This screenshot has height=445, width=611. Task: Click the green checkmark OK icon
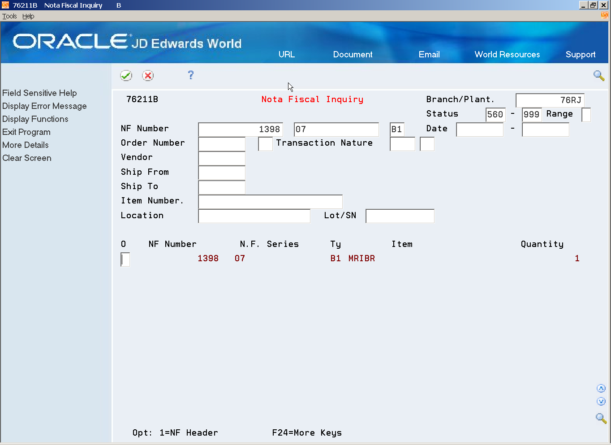click(x=126, y=76)
